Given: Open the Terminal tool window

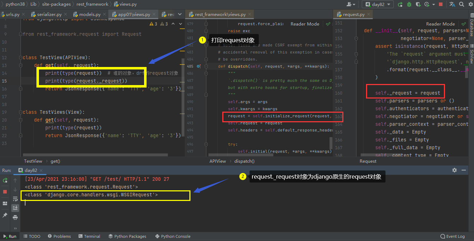Looking at the screenshot, I should [90, 236].
